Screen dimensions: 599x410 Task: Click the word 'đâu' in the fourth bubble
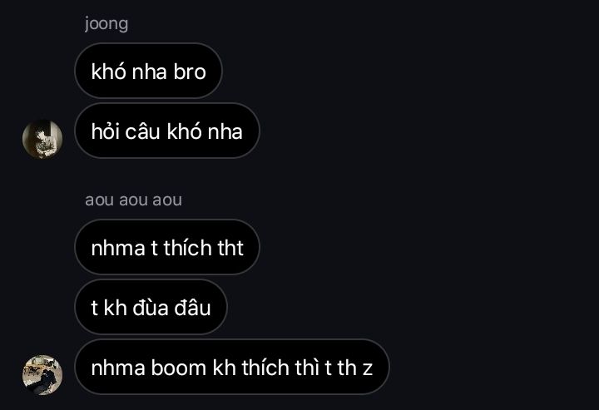coord(192,308)
